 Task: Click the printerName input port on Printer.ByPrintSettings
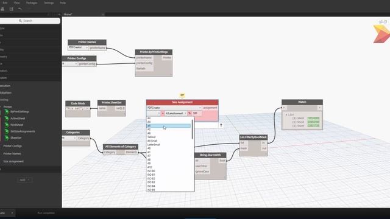(x=144, y=58)
